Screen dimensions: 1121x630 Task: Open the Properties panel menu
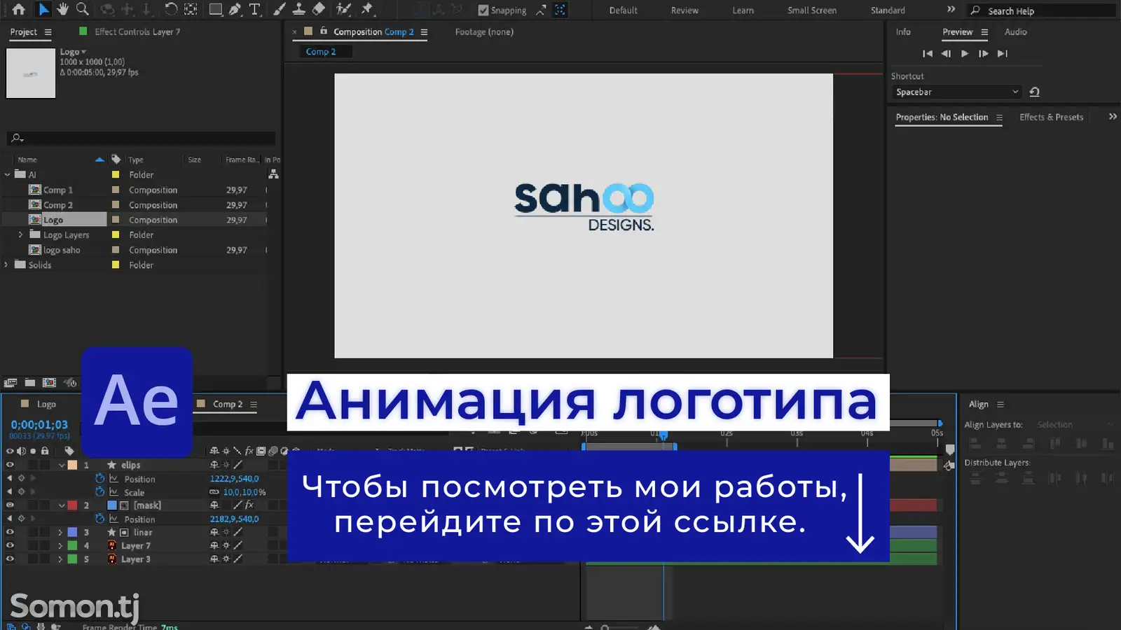pyautogui.click(x=999, y=118)
